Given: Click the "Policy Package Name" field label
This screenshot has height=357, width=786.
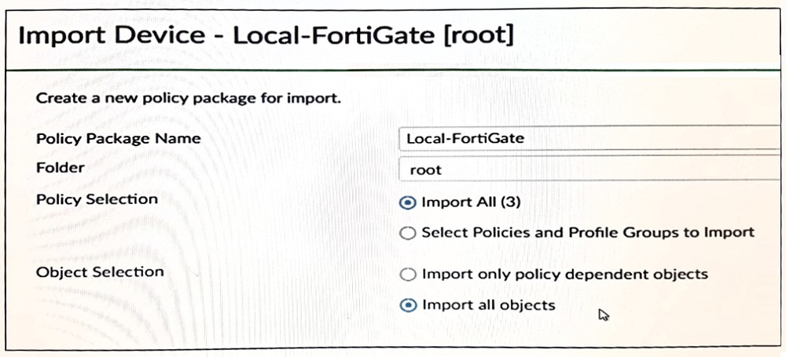Looking at the screenshot, I should [118, 139].
